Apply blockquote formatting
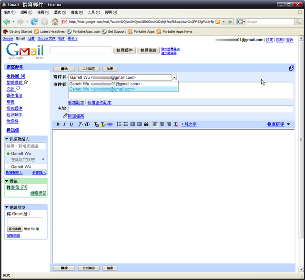Screen dimensions: 305x280 click(146, 124)
